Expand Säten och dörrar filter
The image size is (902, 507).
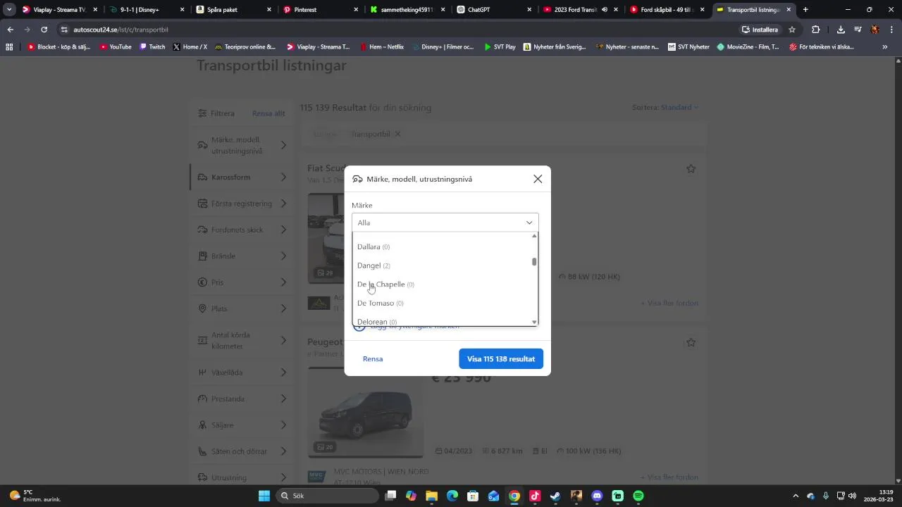pos(242,451)
